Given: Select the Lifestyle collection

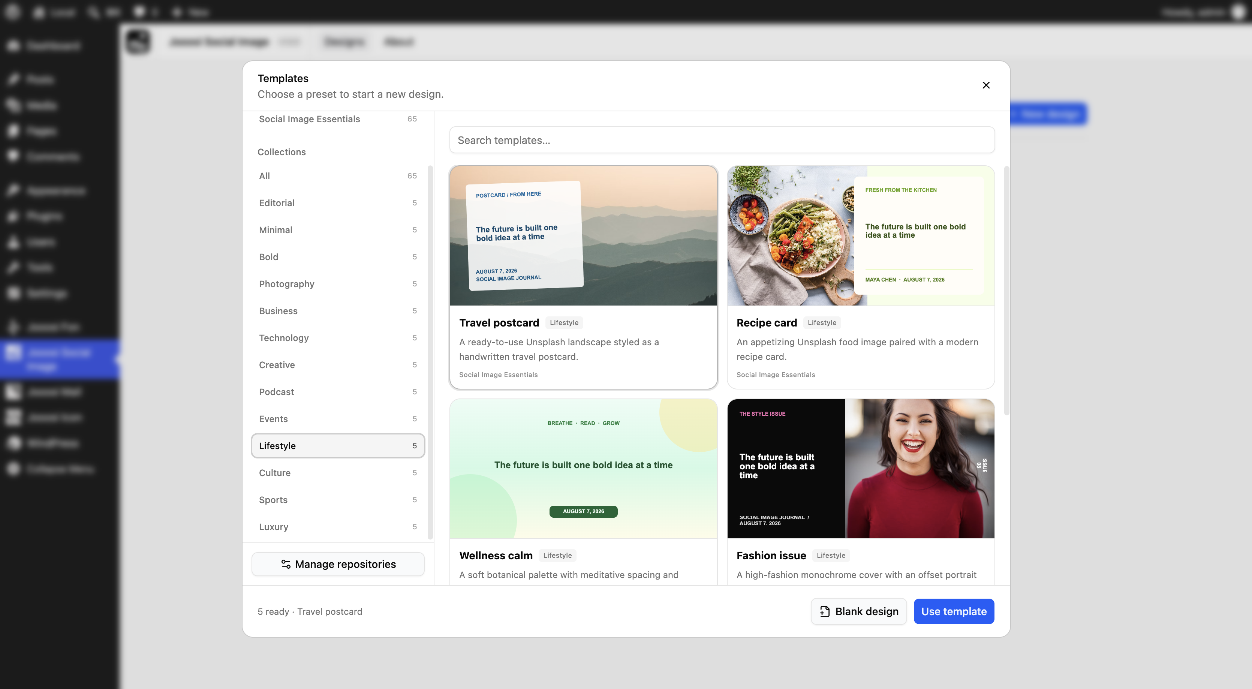Looking at the screenshot, I should [338, 446].
